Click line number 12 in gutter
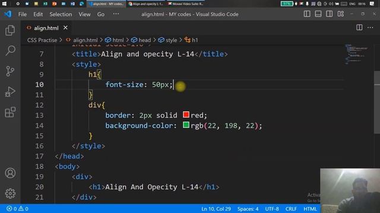Screen dimensions: 380x213 pos(40,105)
